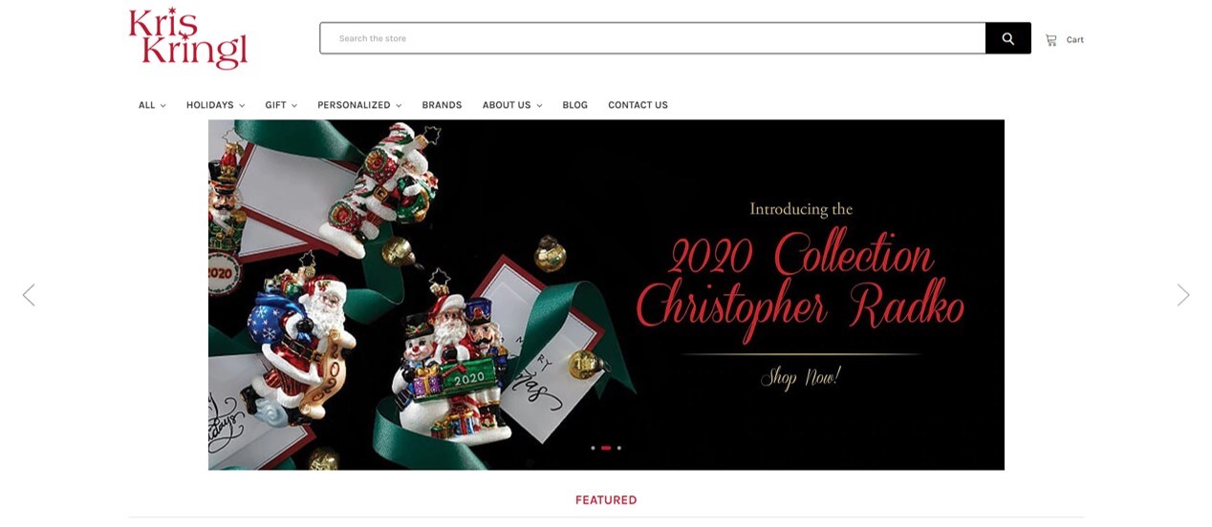The image size is (1212, 527).
Task: Click the magnifying glass search button
Action: [x=1007, y=38]
